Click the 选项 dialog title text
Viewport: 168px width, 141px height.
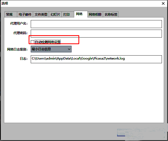[x=5, y=3]
